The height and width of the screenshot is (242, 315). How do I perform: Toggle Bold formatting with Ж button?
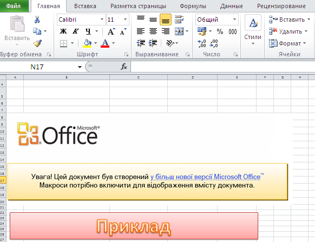63,31
